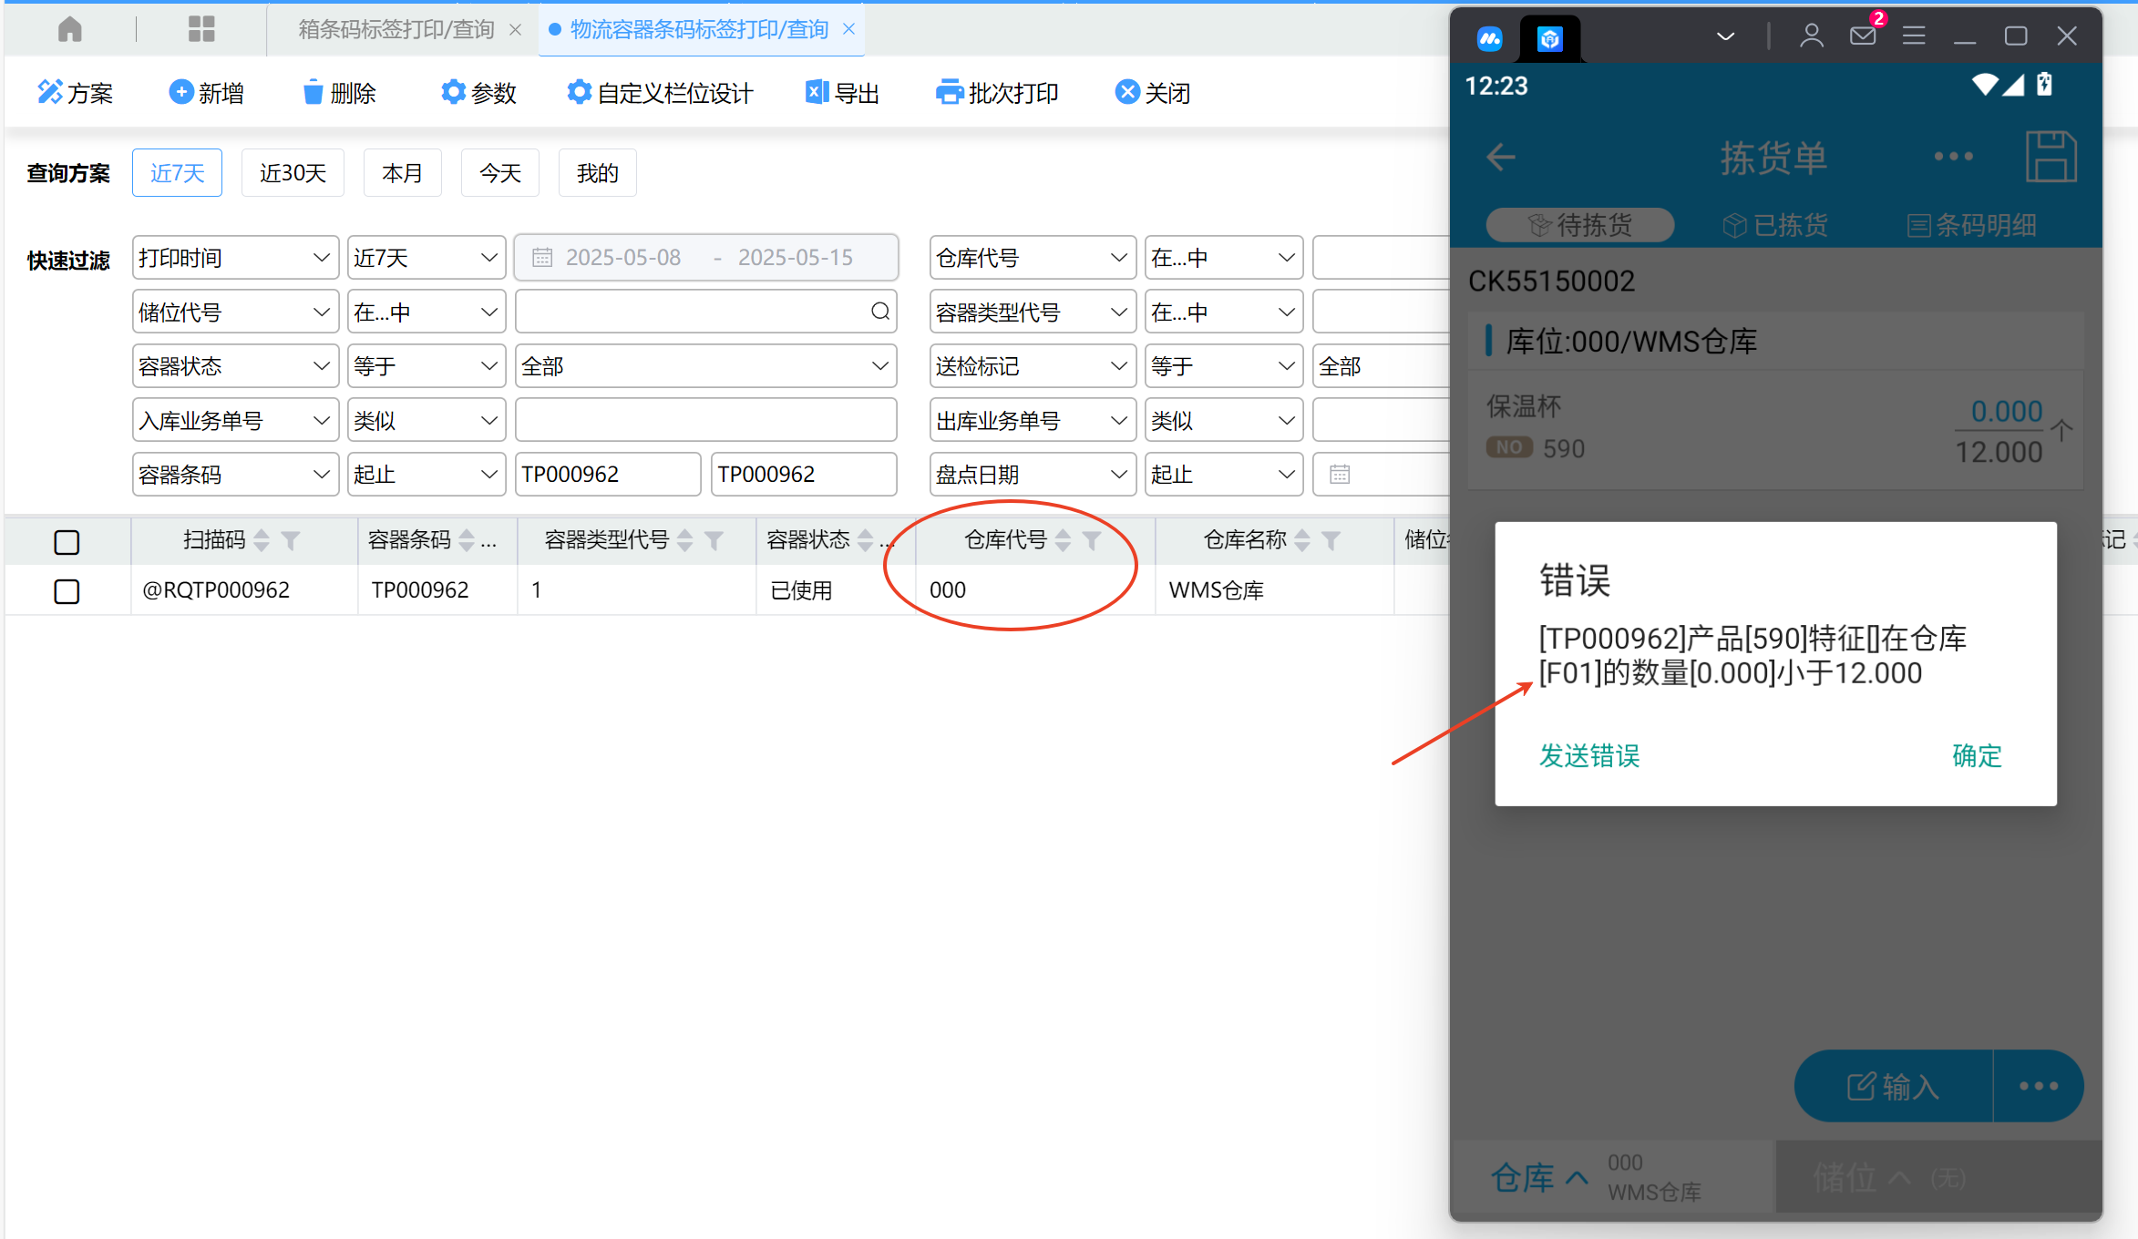Click the search icon in 储位代号 input
The height and width of the screenshot is (1239, 2138).
pos(879,312)
